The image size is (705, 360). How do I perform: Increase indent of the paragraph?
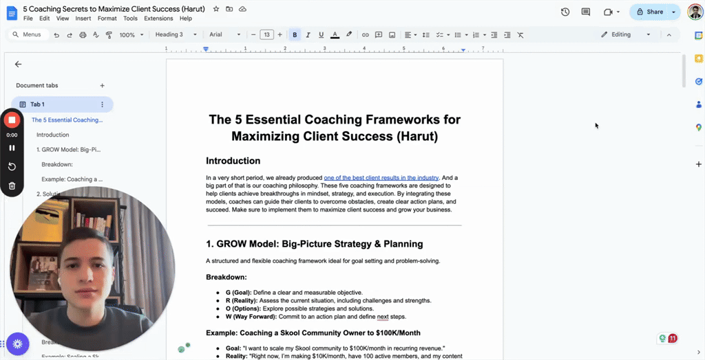507,34
